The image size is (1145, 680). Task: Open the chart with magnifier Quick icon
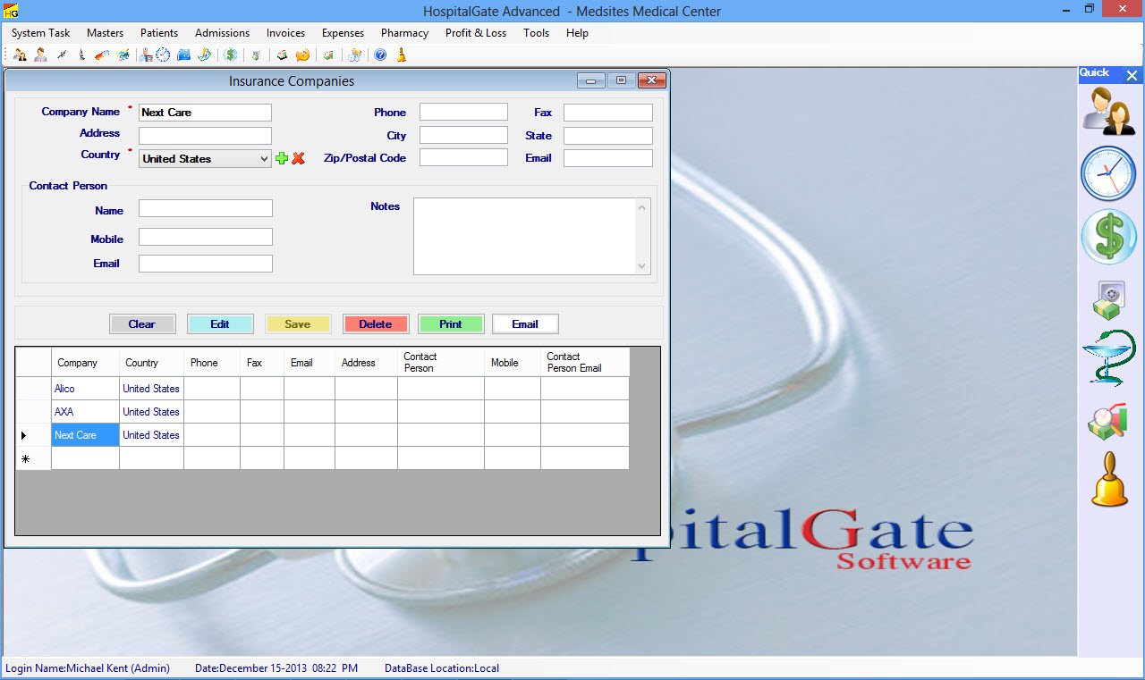[x=1108, y=421]
